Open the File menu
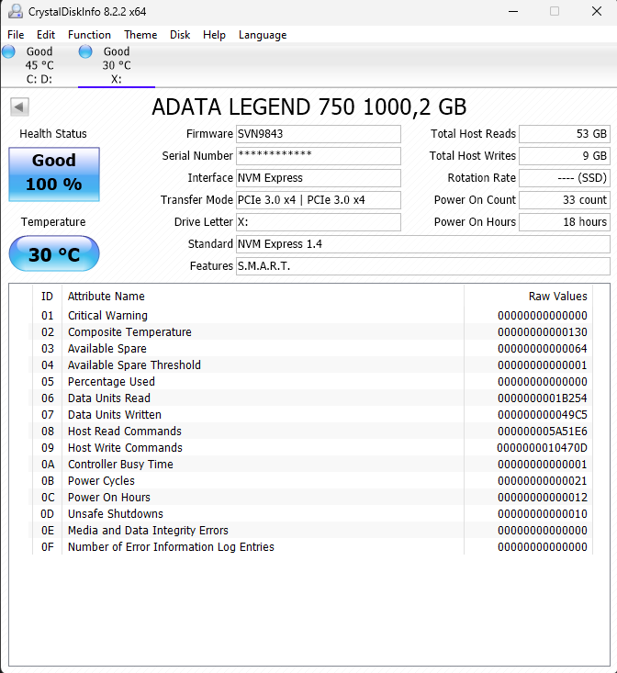 tap(16, 35)
